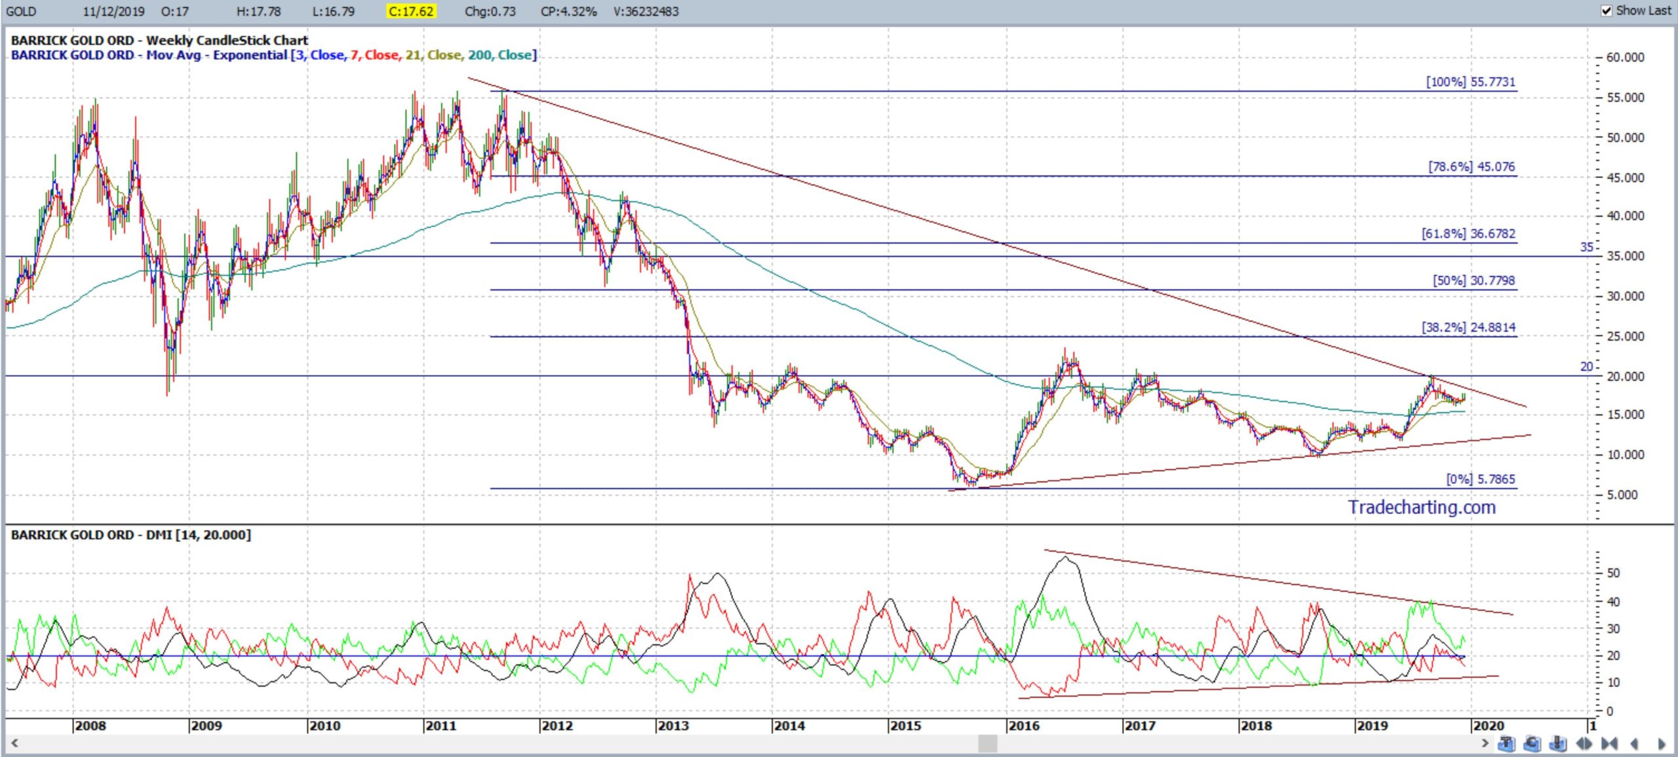Click the [50%] 30.7798 Fibonacci label
Screen dimensions: 1678x757
click(x=1473, y=280)
